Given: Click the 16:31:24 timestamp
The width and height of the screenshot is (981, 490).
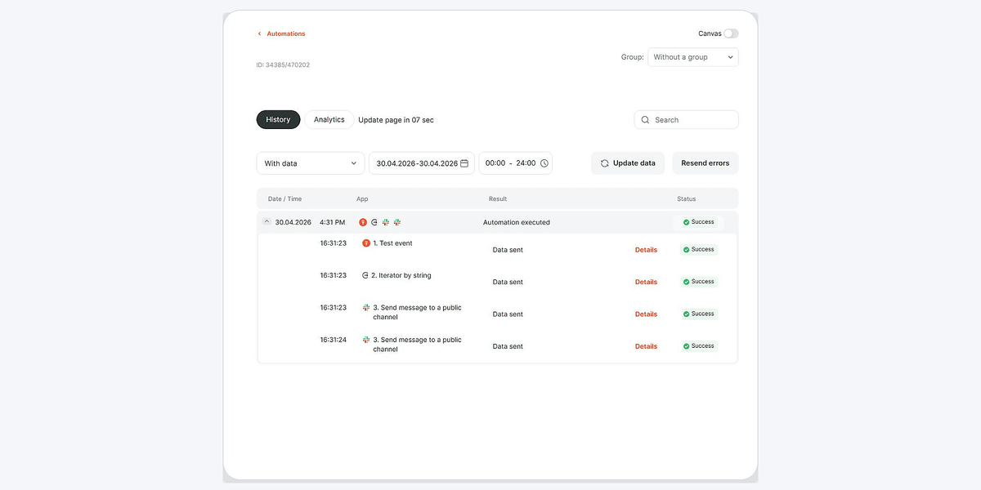Looking at the screenshot, I should coord(334,340).
